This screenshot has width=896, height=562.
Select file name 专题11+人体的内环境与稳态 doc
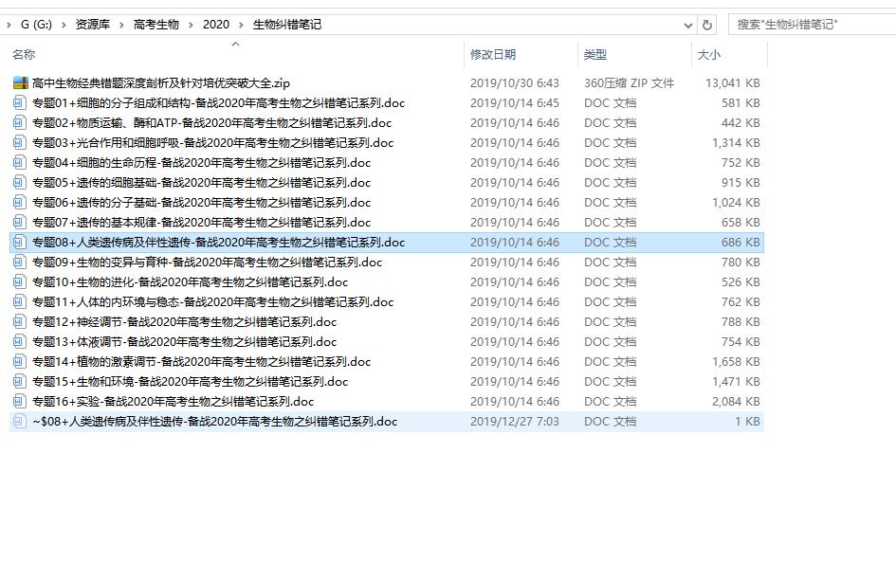pos(212,302)
